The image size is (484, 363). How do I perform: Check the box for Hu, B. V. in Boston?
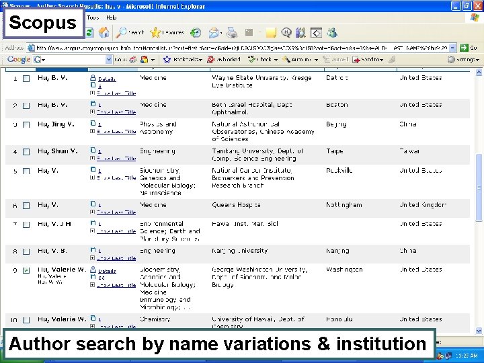[x=26, y=106]
